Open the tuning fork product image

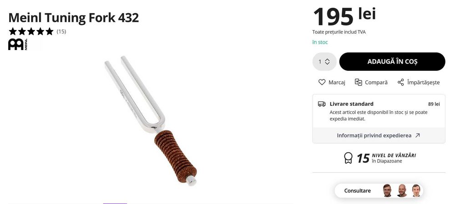151,120
